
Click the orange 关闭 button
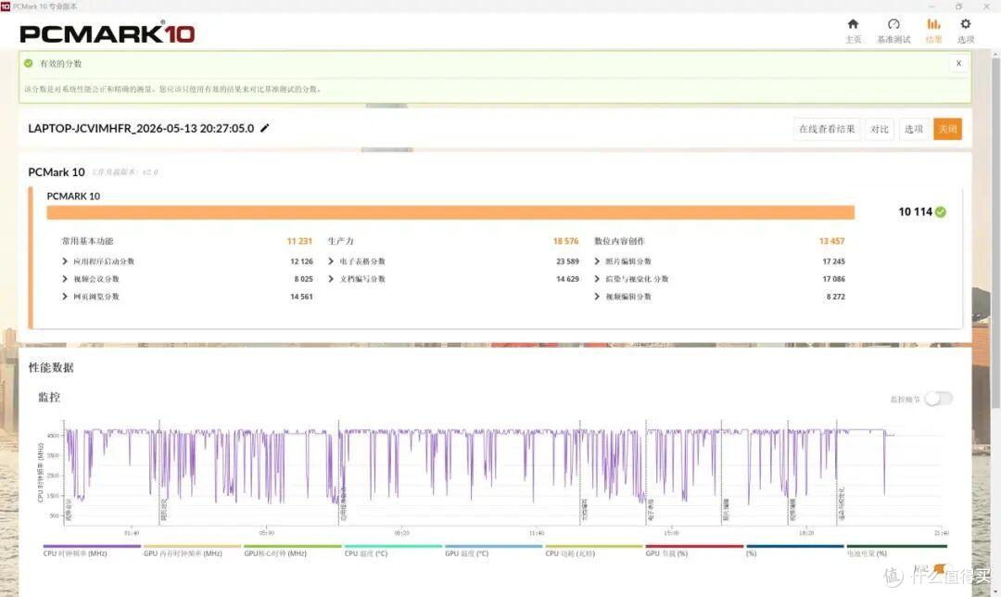tap(947, 129)
